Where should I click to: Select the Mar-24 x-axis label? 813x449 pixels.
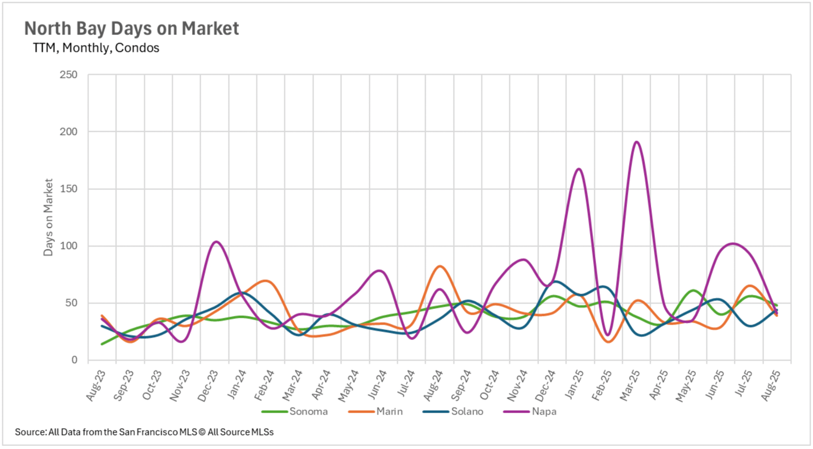coord(292,385)
